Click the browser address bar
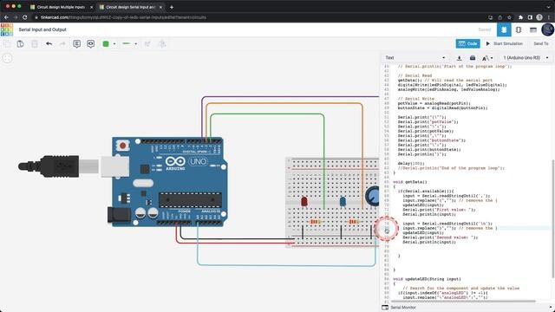Screen dimensions: 555x312 [258, 17]
